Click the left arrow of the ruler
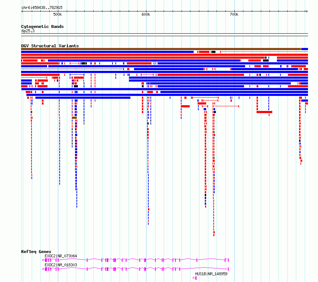This screenshot has height=282, width=318. pyautogui.click(x=22, y=11)
